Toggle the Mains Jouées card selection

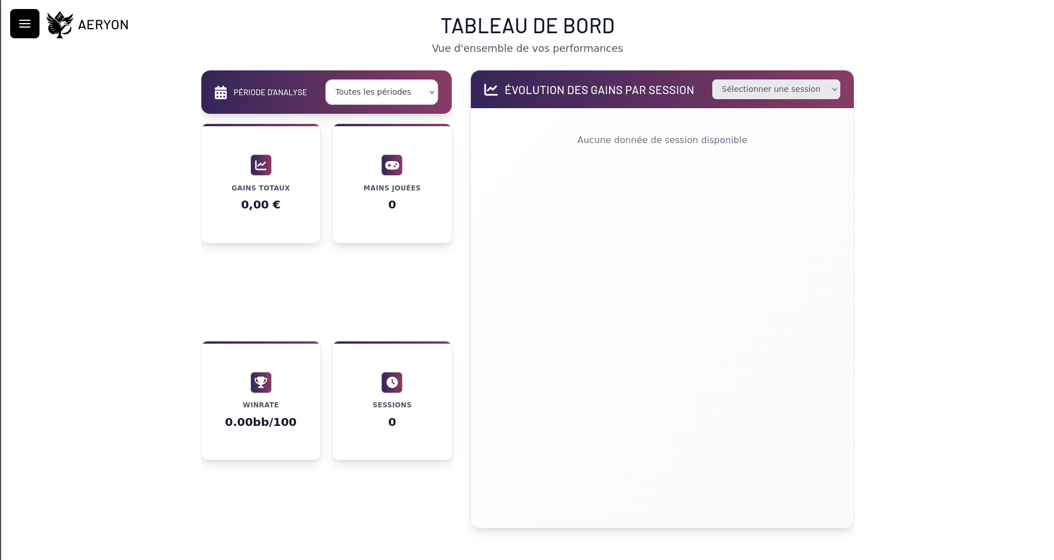point(392,184)
